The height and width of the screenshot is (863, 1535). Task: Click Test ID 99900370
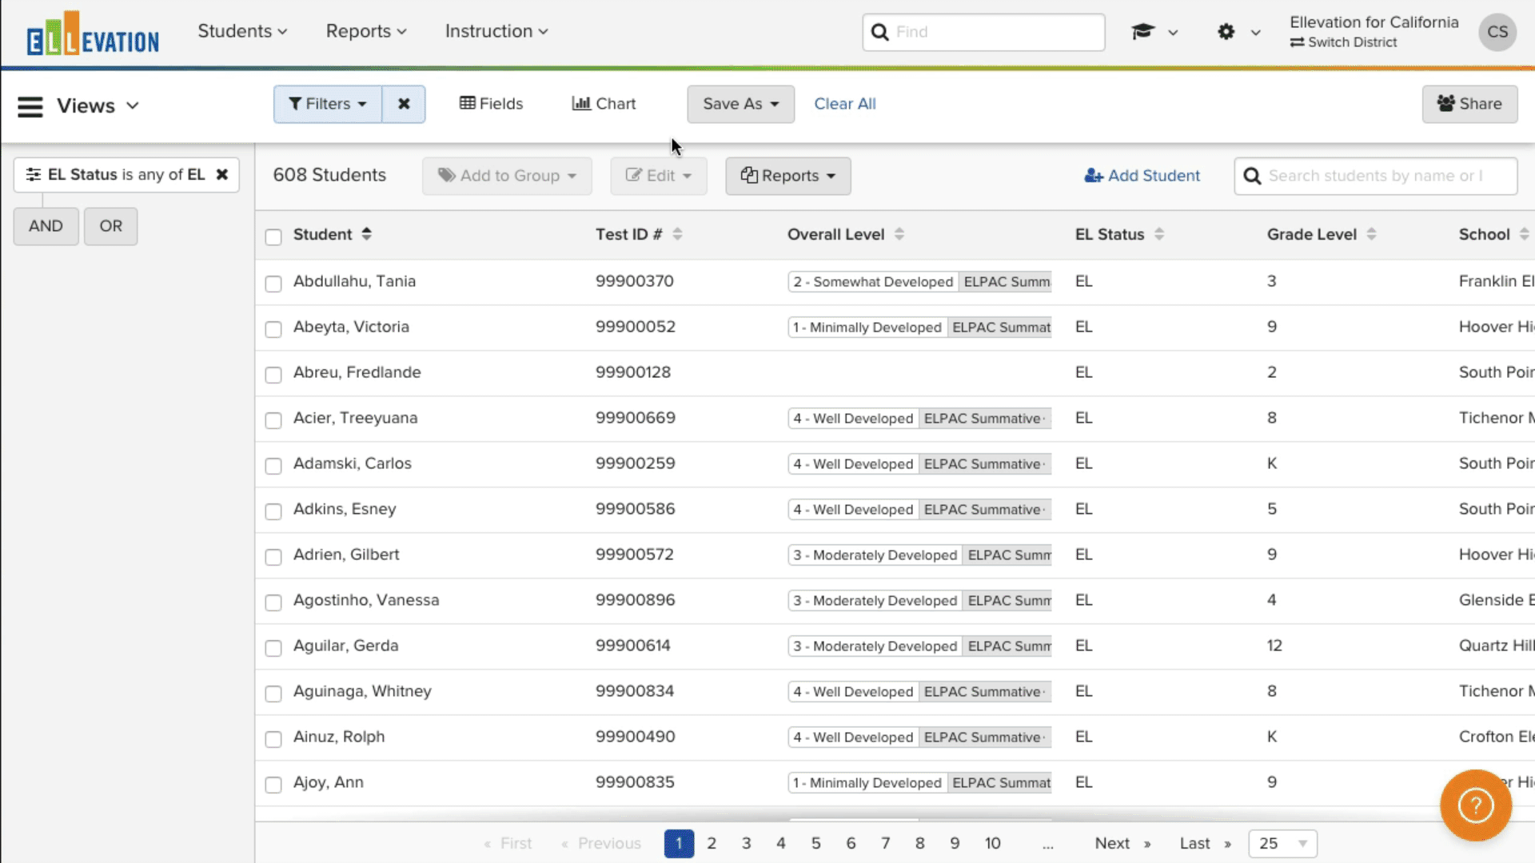tap(634, 281)
